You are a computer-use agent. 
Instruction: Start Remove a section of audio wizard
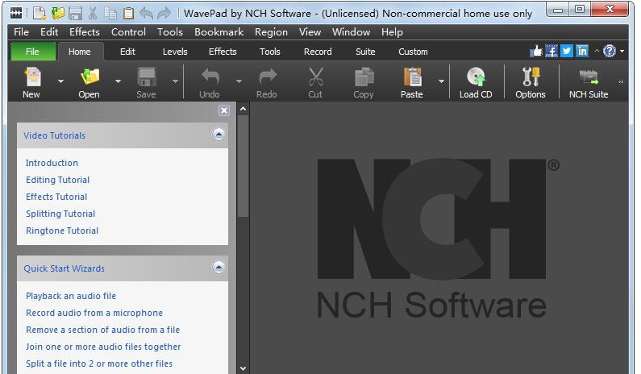coord(102,330)
